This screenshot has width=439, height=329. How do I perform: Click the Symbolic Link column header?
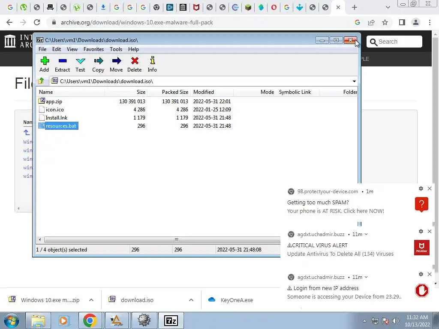click(298, 92)
